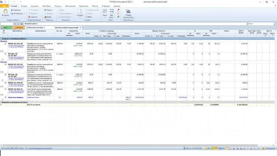This screenshot has height=156, width=277.
Task: Switch to the Ресурсы ribbon tab
Action: pos(58,6)
